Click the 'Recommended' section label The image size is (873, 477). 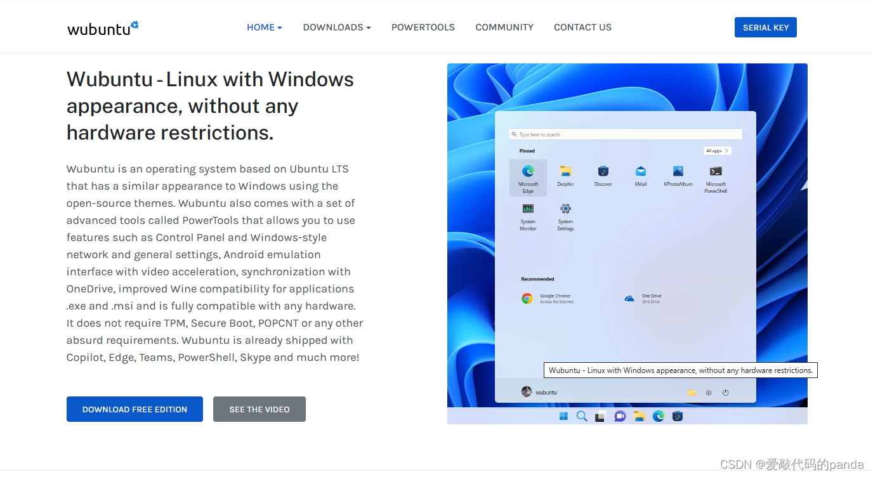point(537,279)
